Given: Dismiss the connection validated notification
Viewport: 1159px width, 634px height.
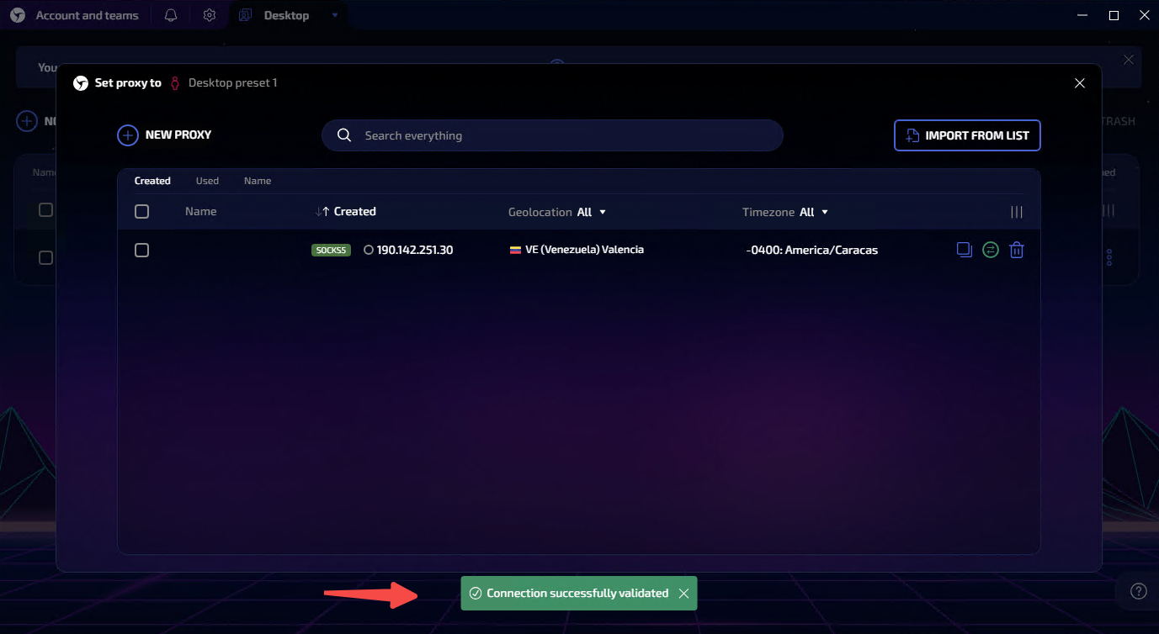Looking at the screenshot, I should pyautogui.click(x=683, y=594).
